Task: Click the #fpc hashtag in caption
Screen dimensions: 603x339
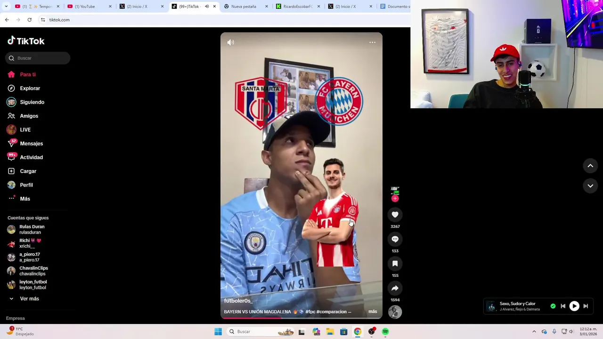Action: pos(310,312)
